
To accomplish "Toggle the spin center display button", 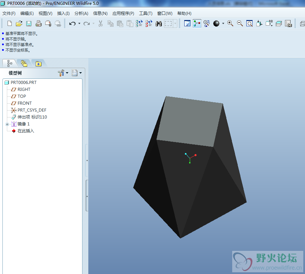I will click(x=197, y=23).
